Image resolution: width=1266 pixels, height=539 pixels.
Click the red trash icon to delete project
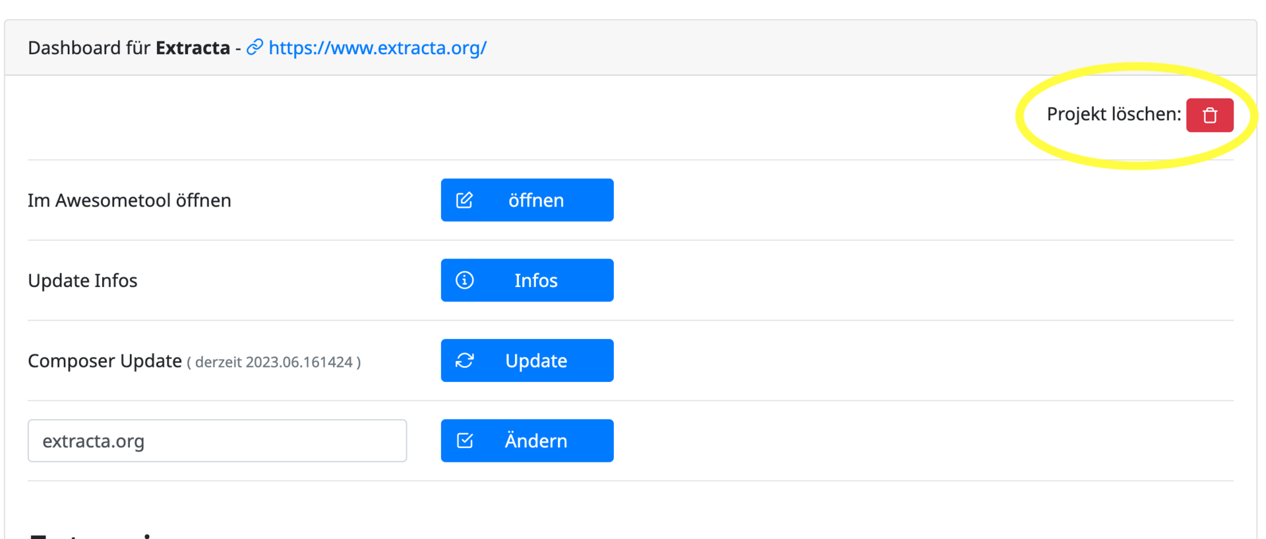pos(1209,115)
